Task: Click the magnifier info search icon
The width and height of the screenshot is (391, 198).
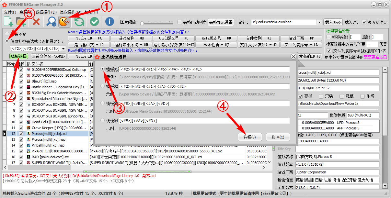Action: pyautogui.click(x=51, y=22)
